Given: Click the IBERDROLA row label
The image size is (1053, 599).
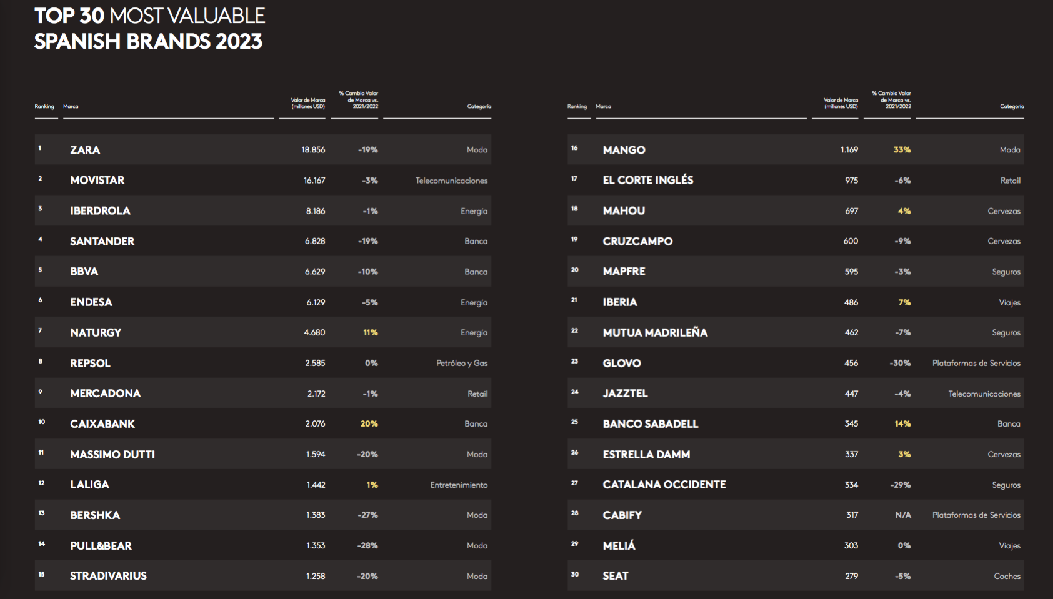Looking at the screenshot, I should pyautogui.click(x=100, y=210).
